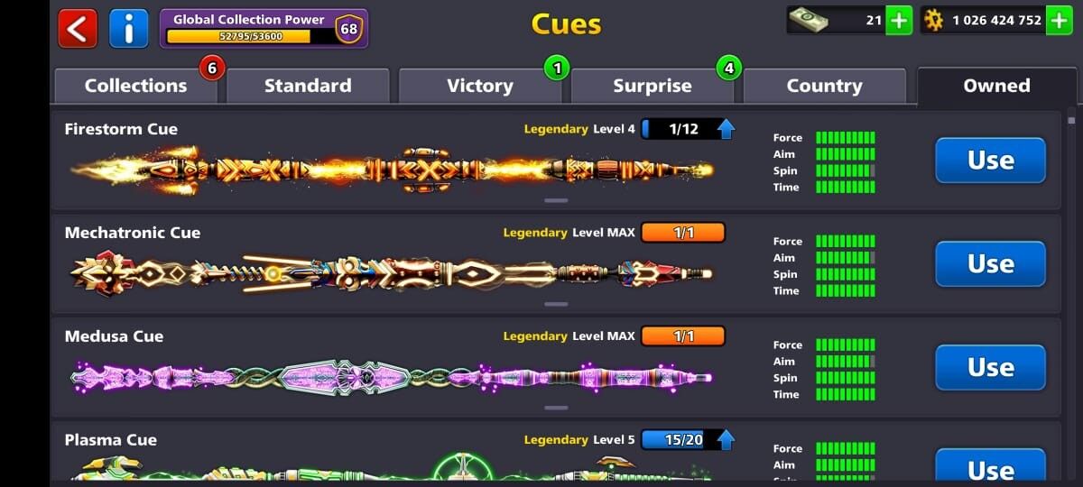Select the Medusa Cue image

coord(392,377)
